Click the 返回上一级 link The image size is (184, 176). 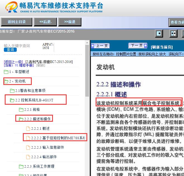13,62
